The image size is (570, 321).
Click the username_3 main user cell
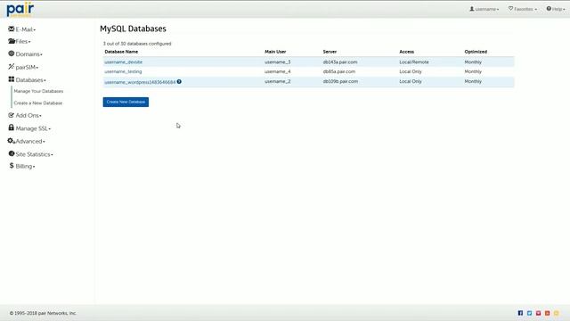277,62
